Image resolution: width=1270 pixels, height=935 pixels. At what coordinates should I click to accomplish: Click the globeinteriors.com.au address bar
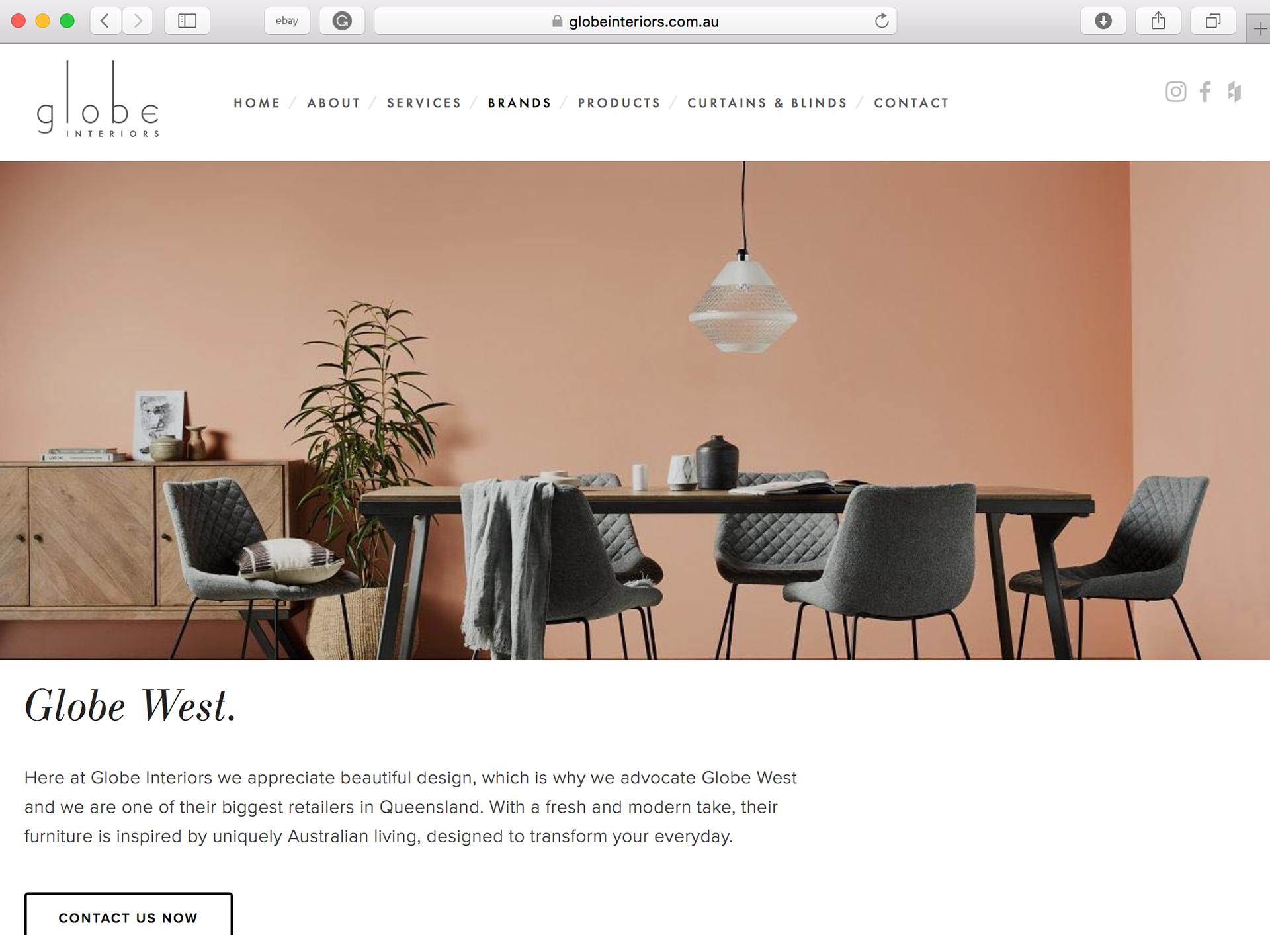636,21
